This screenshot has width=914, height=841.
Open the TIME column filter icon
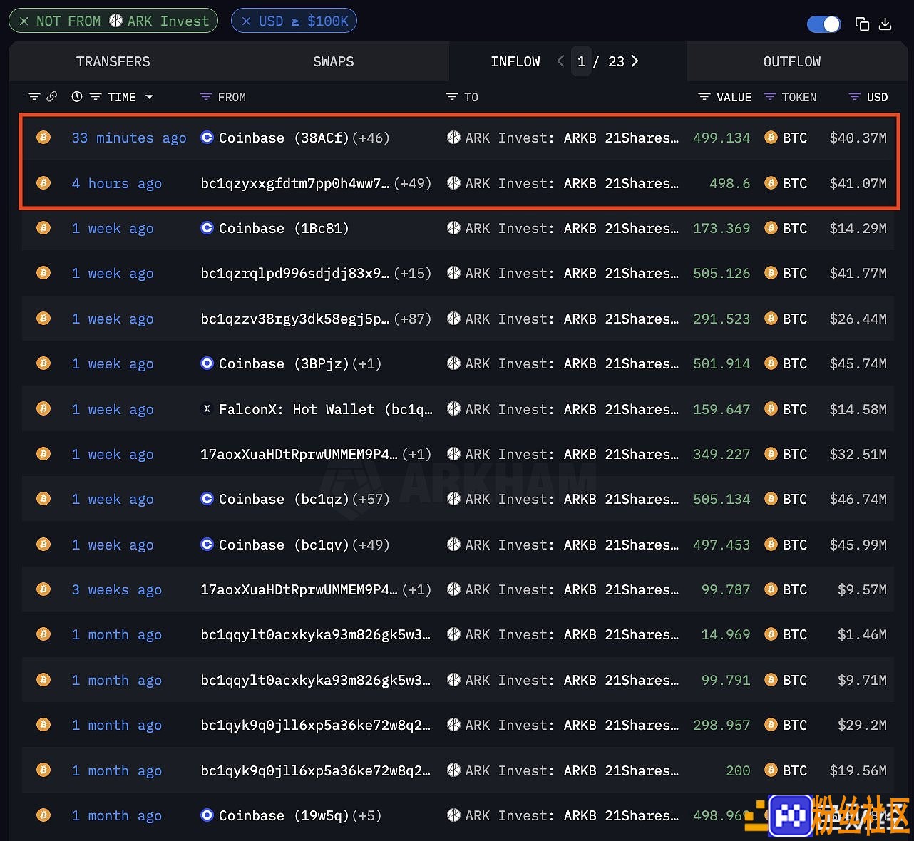pyautogui.click(x=96, y=97)
